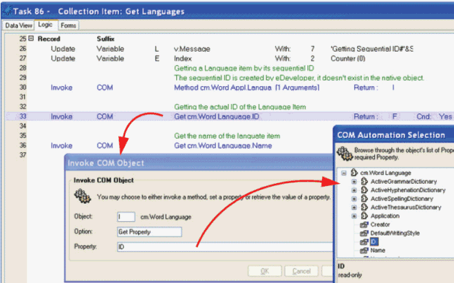
Task: Click the Application object icon in tree
Action: (364, 216)
